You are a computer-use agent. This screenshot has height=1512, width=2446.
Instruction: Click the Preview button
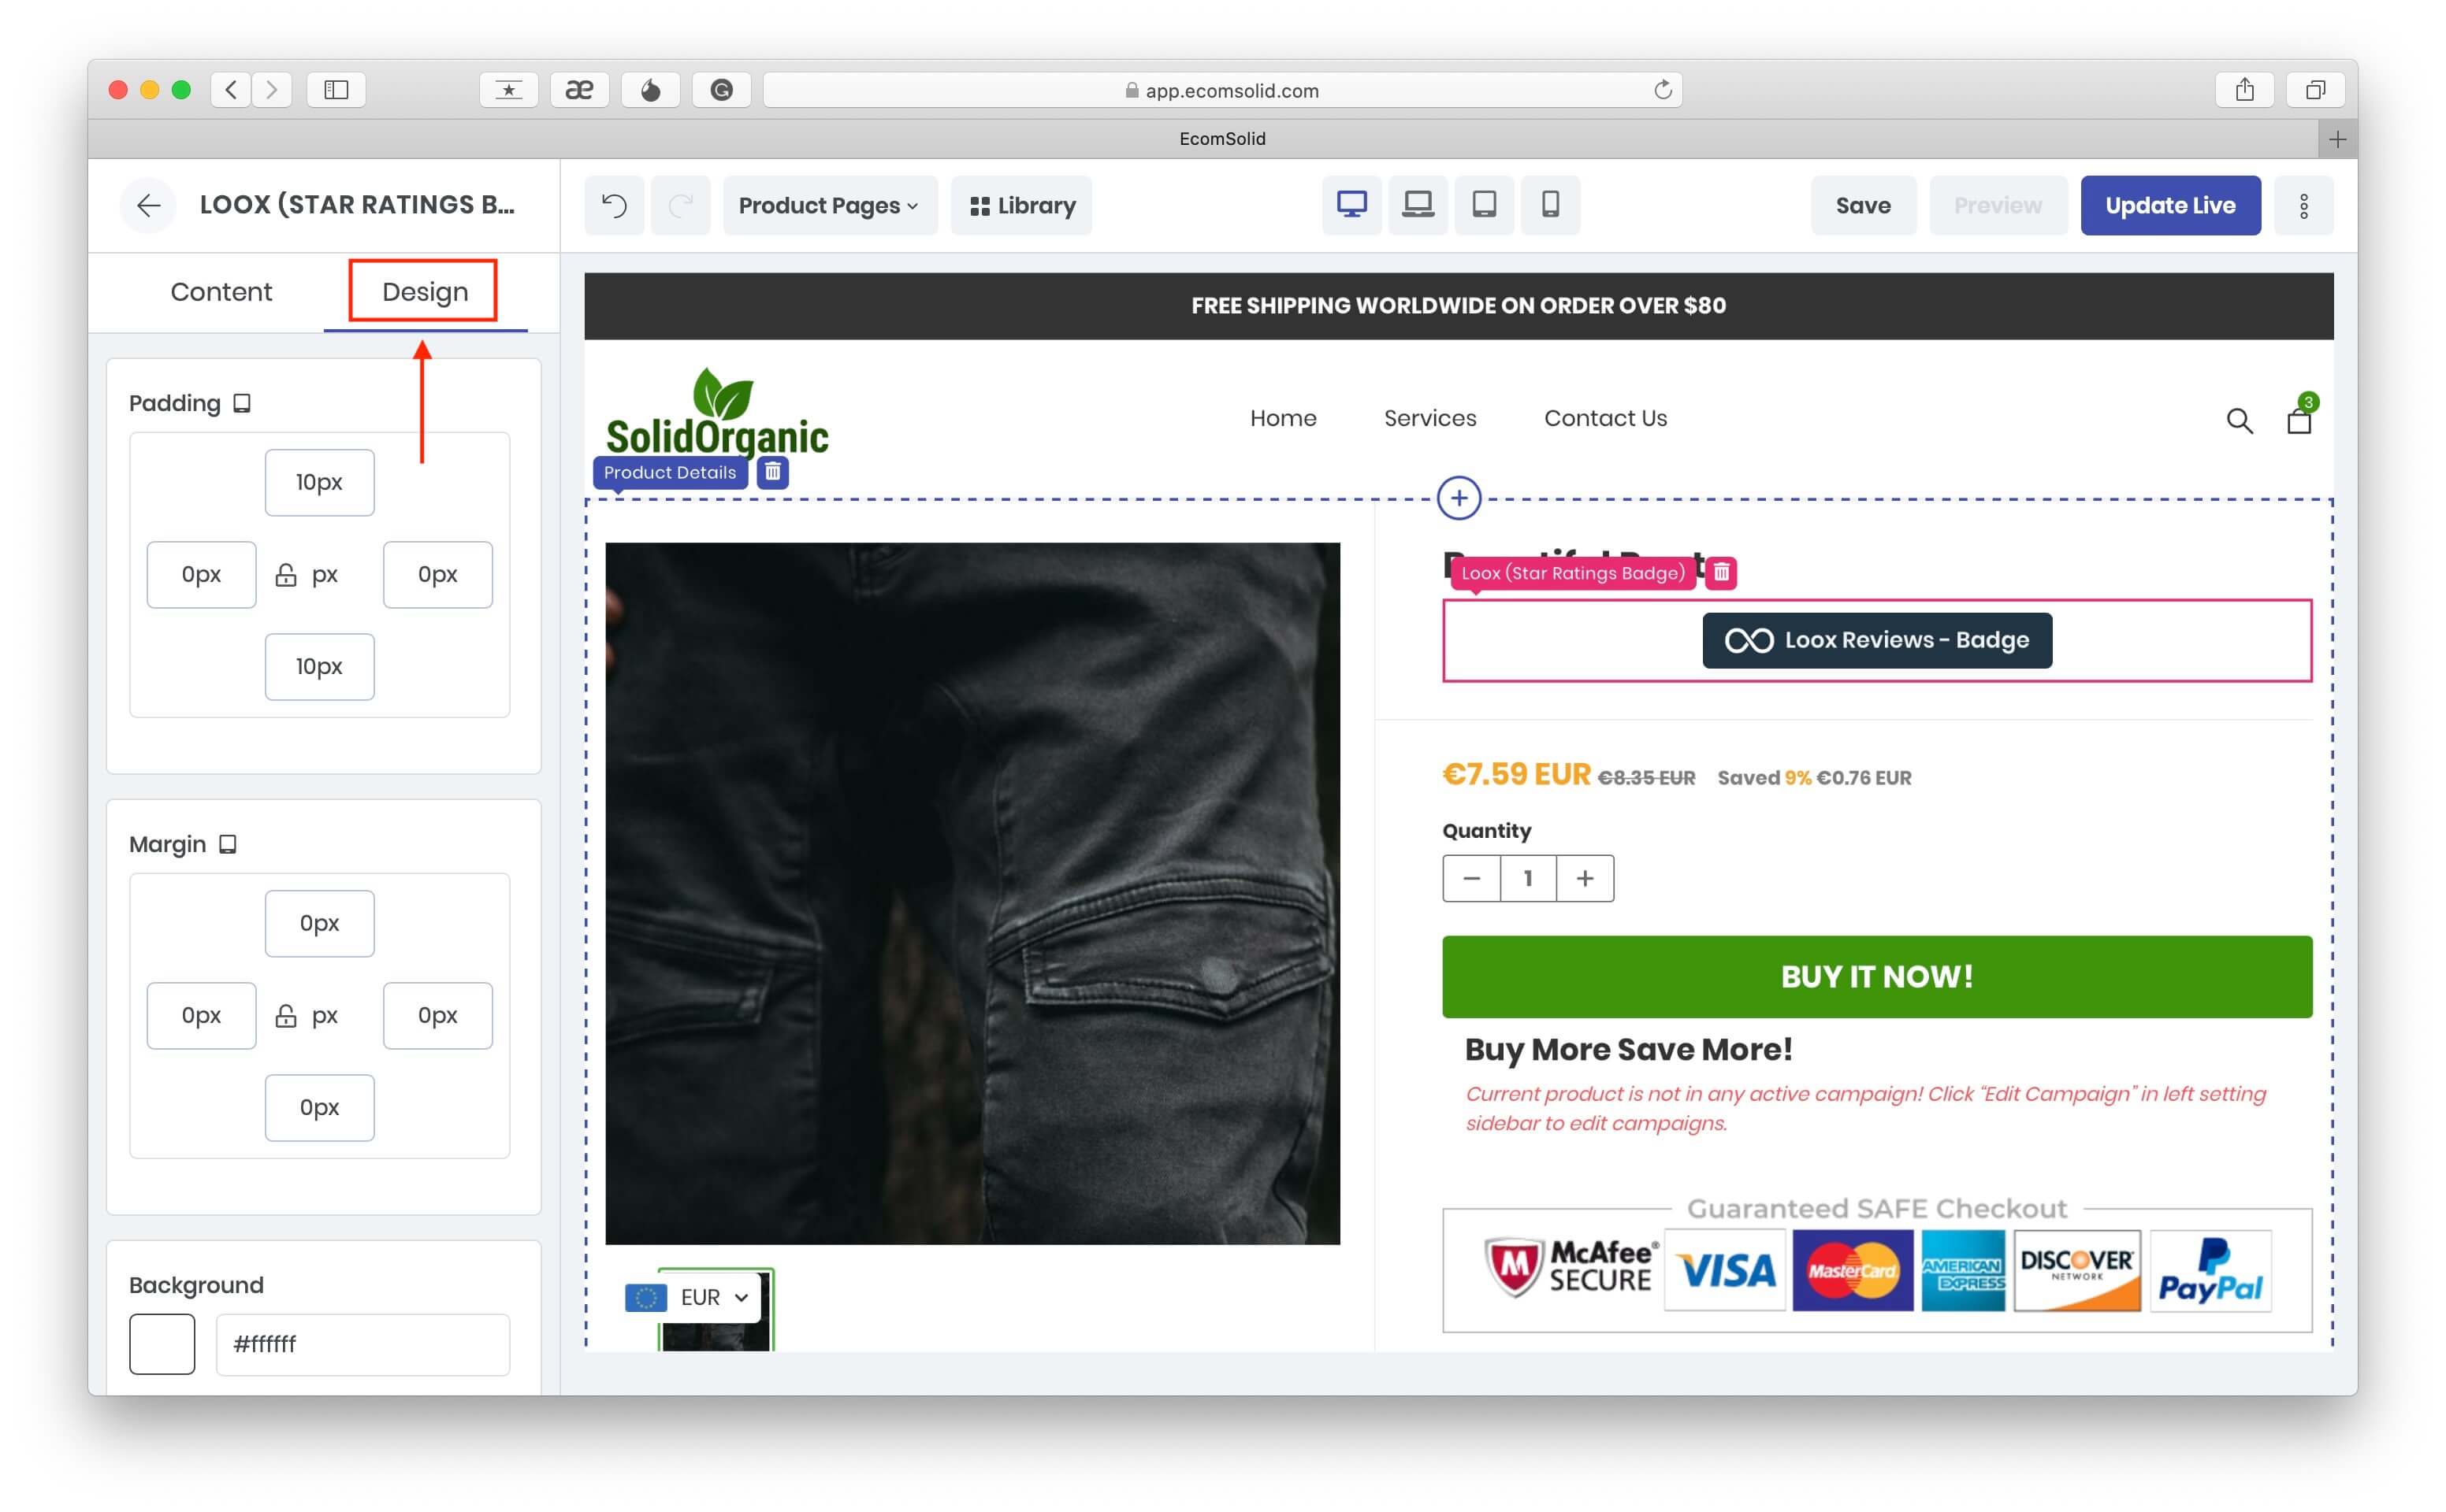(1998, 205)
